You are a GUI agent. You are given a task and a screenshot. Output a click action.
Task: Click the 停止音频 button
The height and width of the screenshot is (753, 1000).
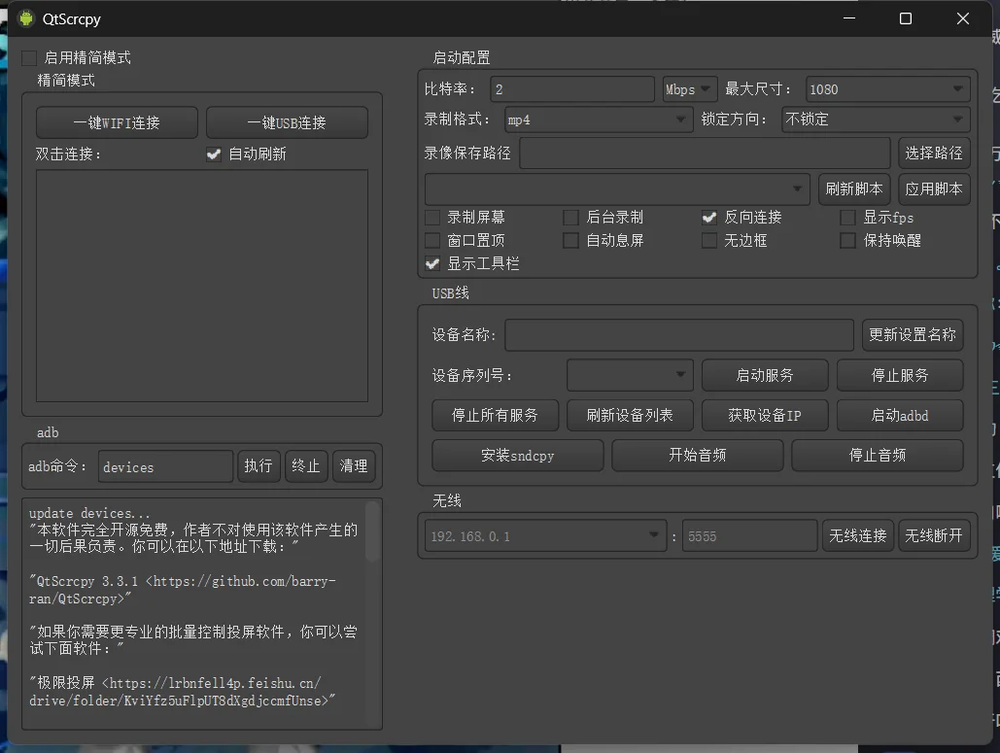pyautogui.click(x=878, y=456)
